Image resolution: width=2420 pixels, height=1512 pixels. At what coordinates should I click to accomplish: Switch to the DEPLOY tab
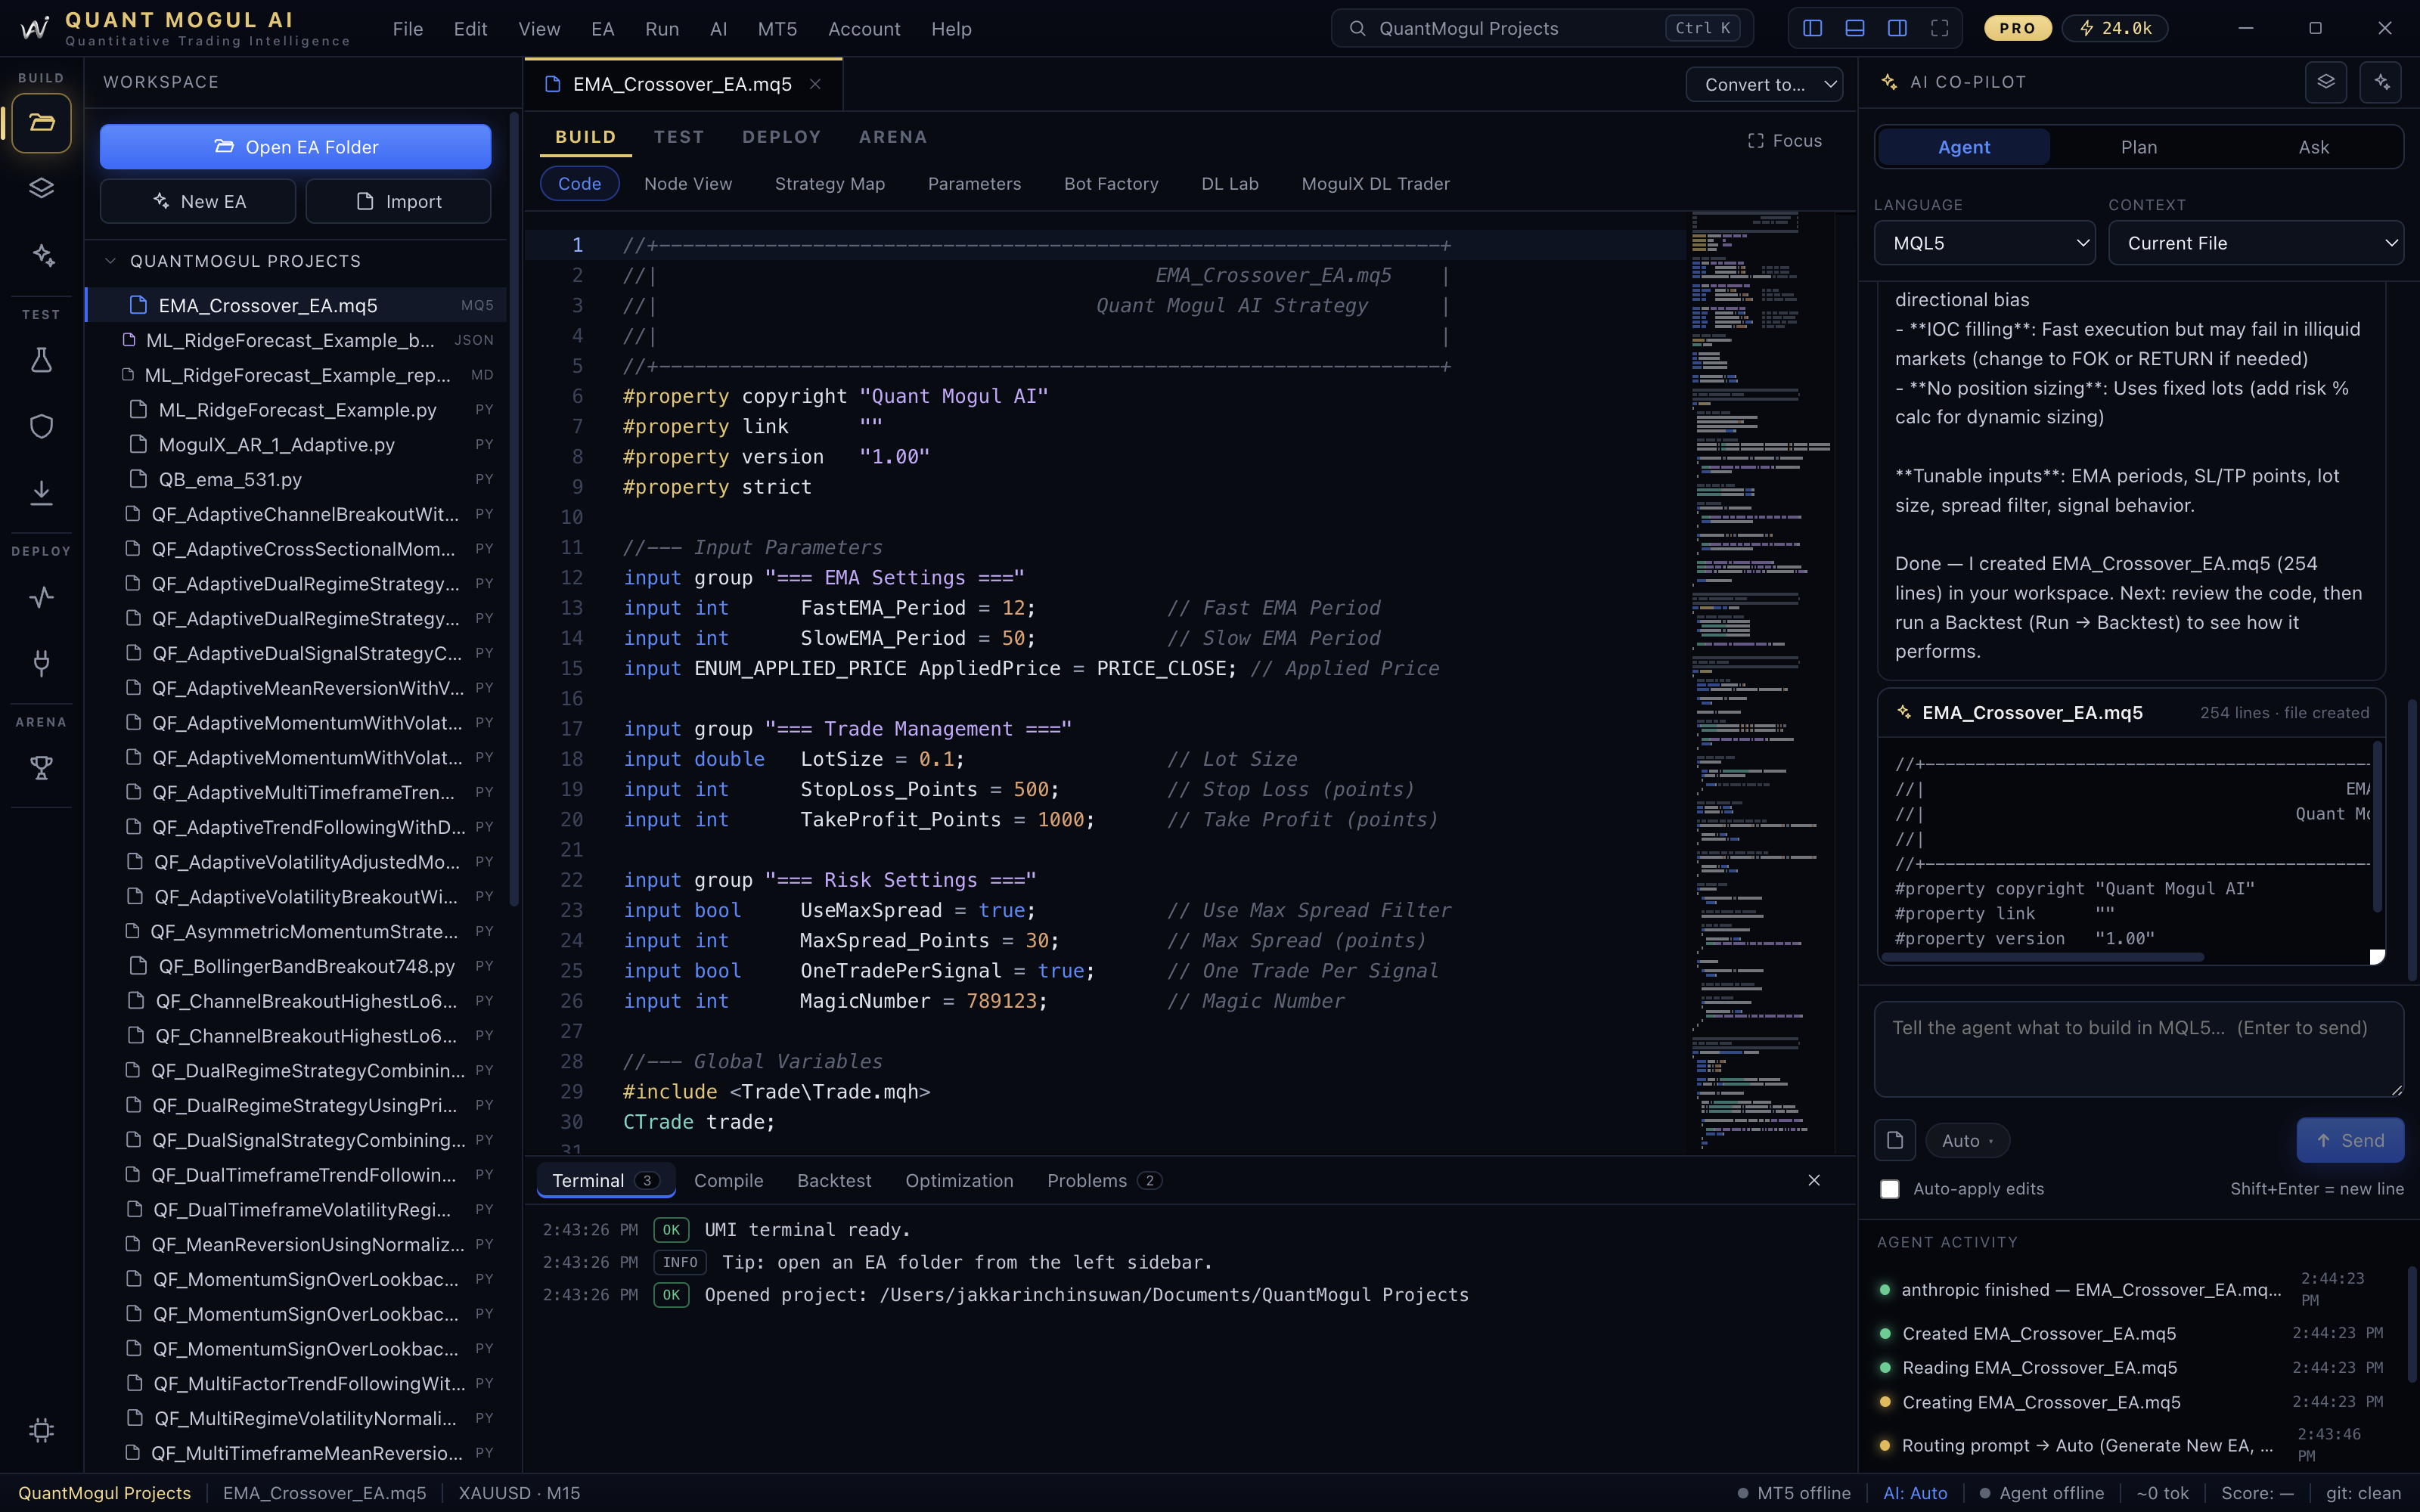[781, 137]
